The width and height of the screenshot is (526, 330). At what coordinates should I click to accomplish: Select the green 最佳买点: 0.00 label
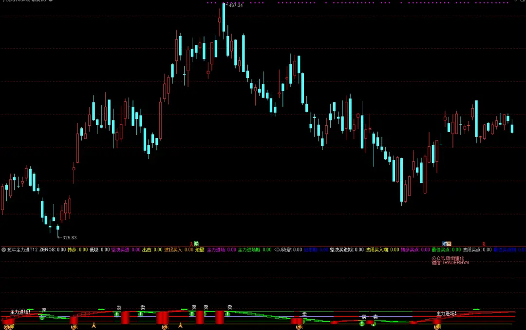click(x=446, y=250)
